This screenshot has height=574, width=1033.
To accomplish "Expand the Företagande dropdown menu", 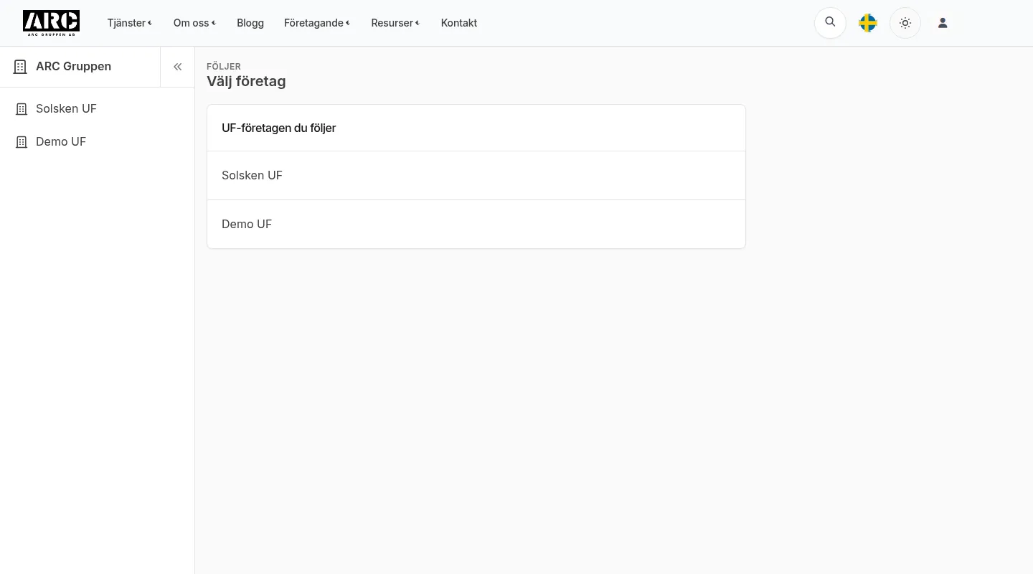I will click(317, 23).
